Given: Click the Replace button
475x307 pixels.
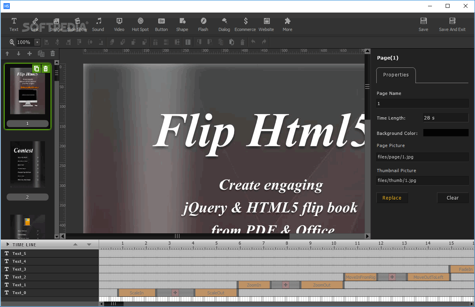Looking at the screenshot, I should pyautogui.click(x=392, y=198).
